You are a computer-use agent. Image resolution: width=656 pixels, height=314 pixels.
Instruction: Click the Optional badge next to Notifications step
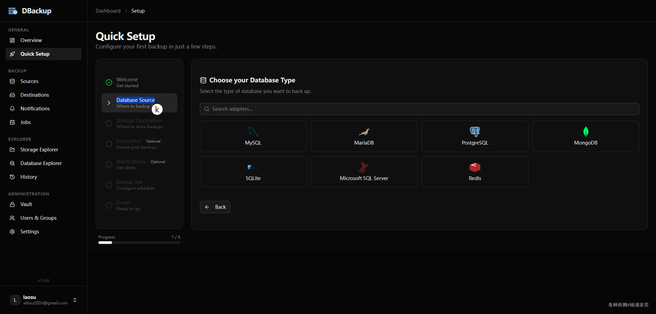(x=158, y=162)
